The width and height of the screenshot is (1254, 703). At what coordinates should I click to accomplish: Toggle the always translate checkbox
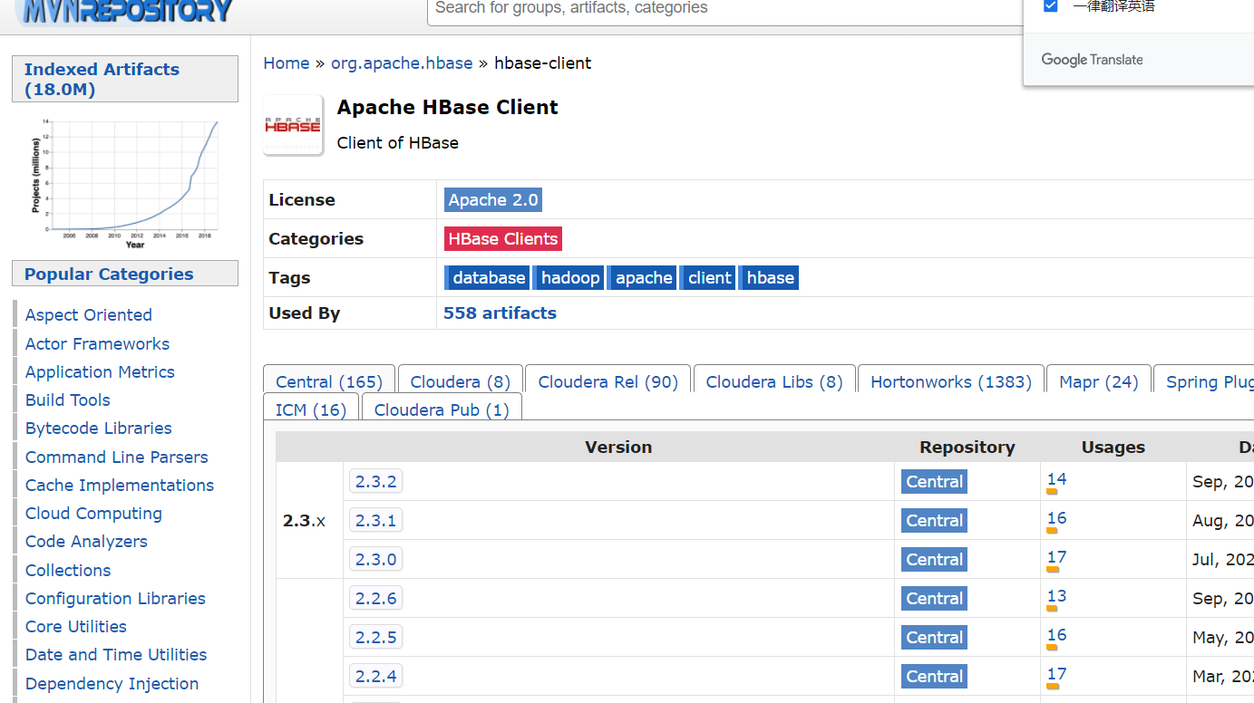(x=1051, y=6)
